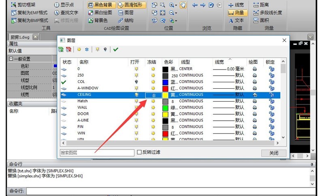Click the 线型 column header
This screenshot has height=196, width=324.
tap(196, 62)
